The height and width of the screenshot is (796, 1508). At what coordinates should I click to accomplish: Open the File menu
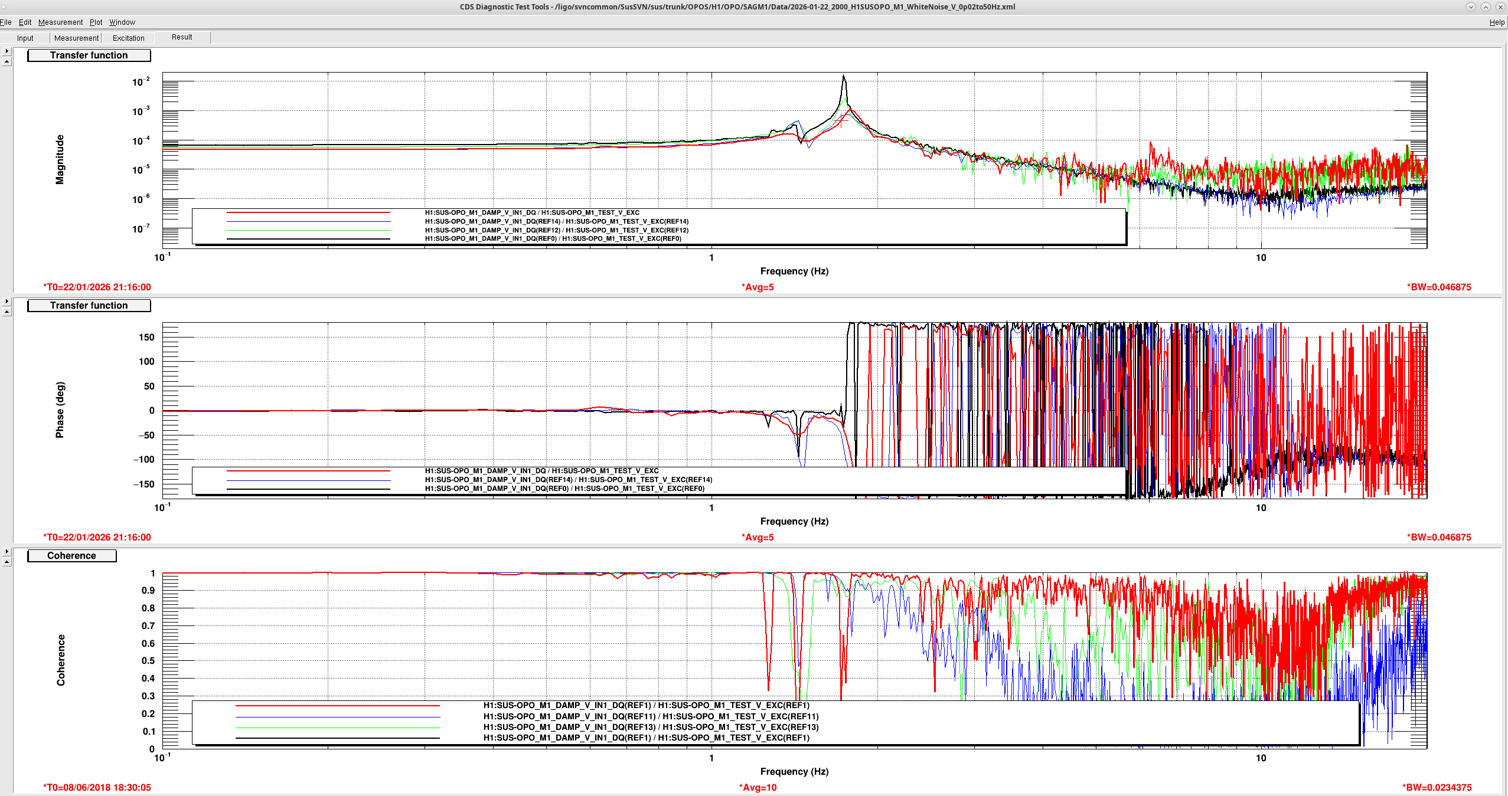[x=6, y=22]
